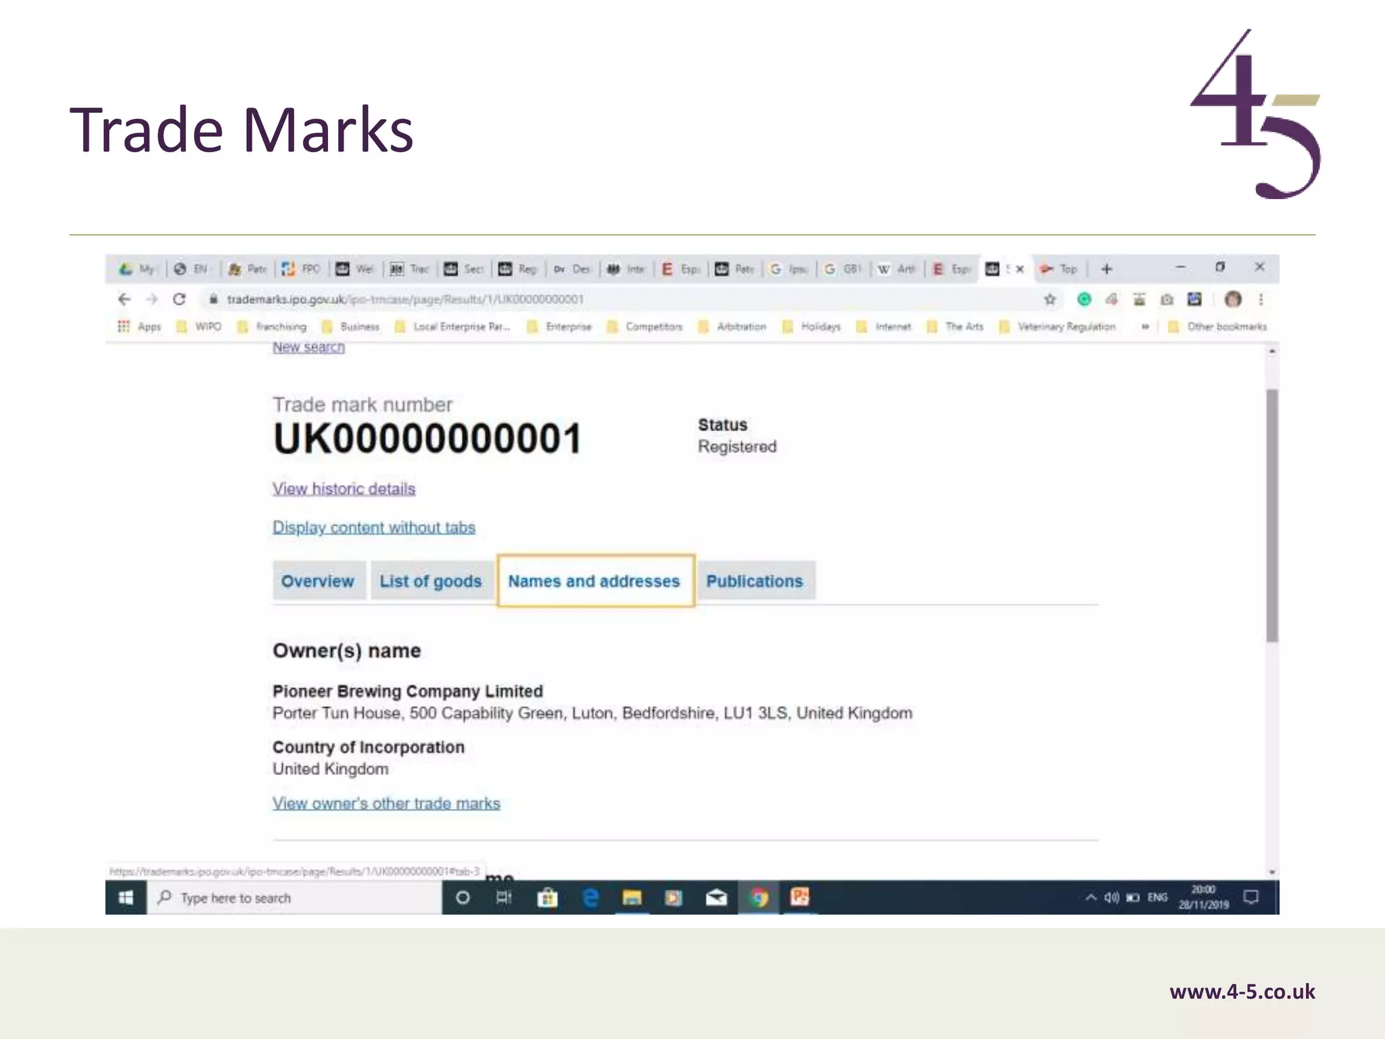Open the WIPO bookmark folder
1385x1039 pixels.
199,327
